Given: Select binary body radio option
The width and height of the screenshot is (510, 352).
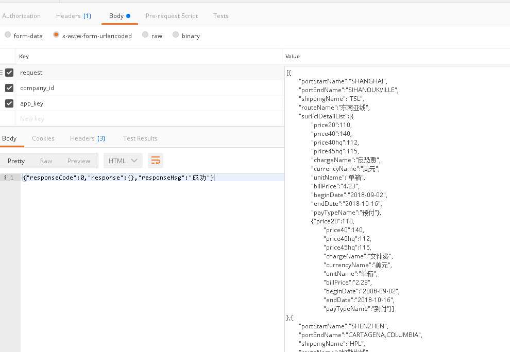Looking at the screenshot, I should click(176, 35).
